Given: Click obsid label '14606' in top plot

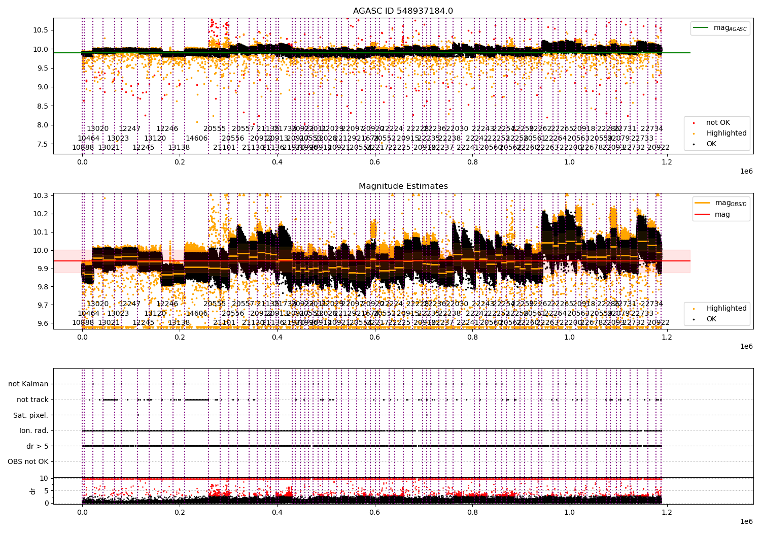Looking at the screenshot, I should [x=196, y=138].
